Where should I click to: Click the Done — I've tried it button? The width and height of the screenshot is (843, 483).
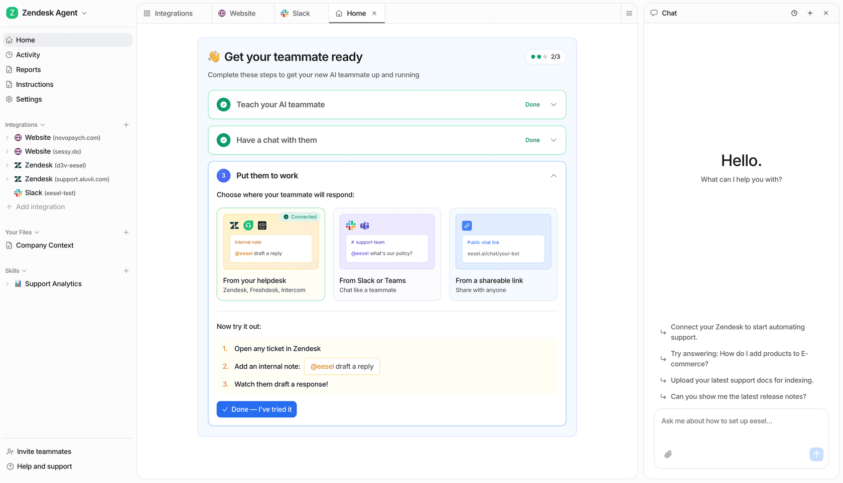[x=256, y=409]
